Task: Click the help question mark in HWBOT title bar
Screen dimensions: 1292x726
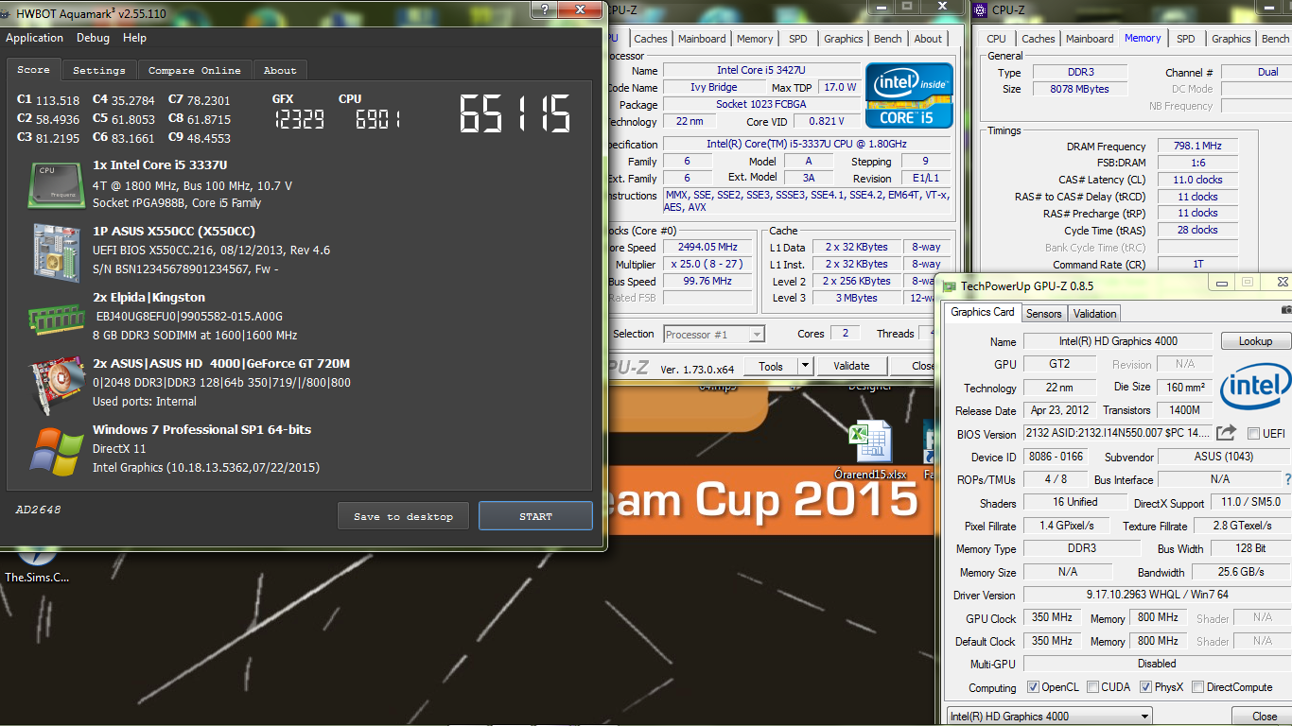Action: 544,9
